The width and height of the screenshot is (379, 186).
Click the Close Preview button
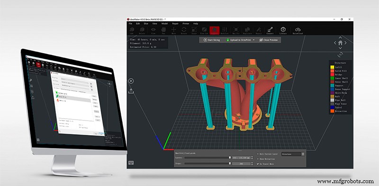coord(269,40)
